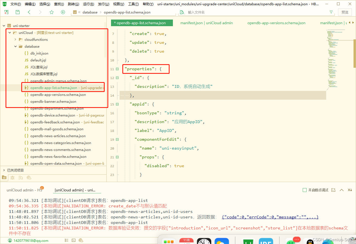The width and height of the screenshot is (356, 244).
Task: Switch to opendb-app-versions.schema.json tab
Action: pyautogui.click(x=276, y=23)
